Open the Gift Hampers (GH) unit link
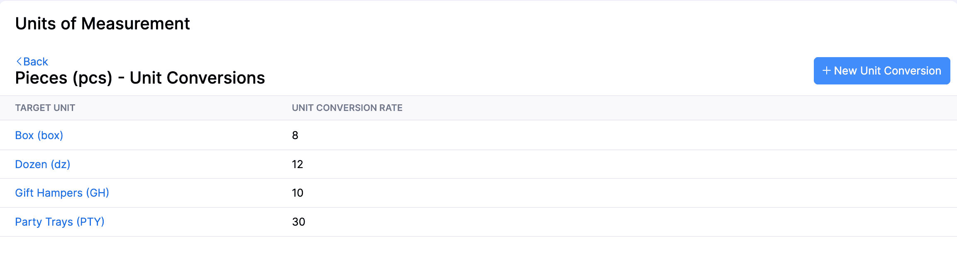The height and width of the screenshot is (260, 957). tap(62, 193)
